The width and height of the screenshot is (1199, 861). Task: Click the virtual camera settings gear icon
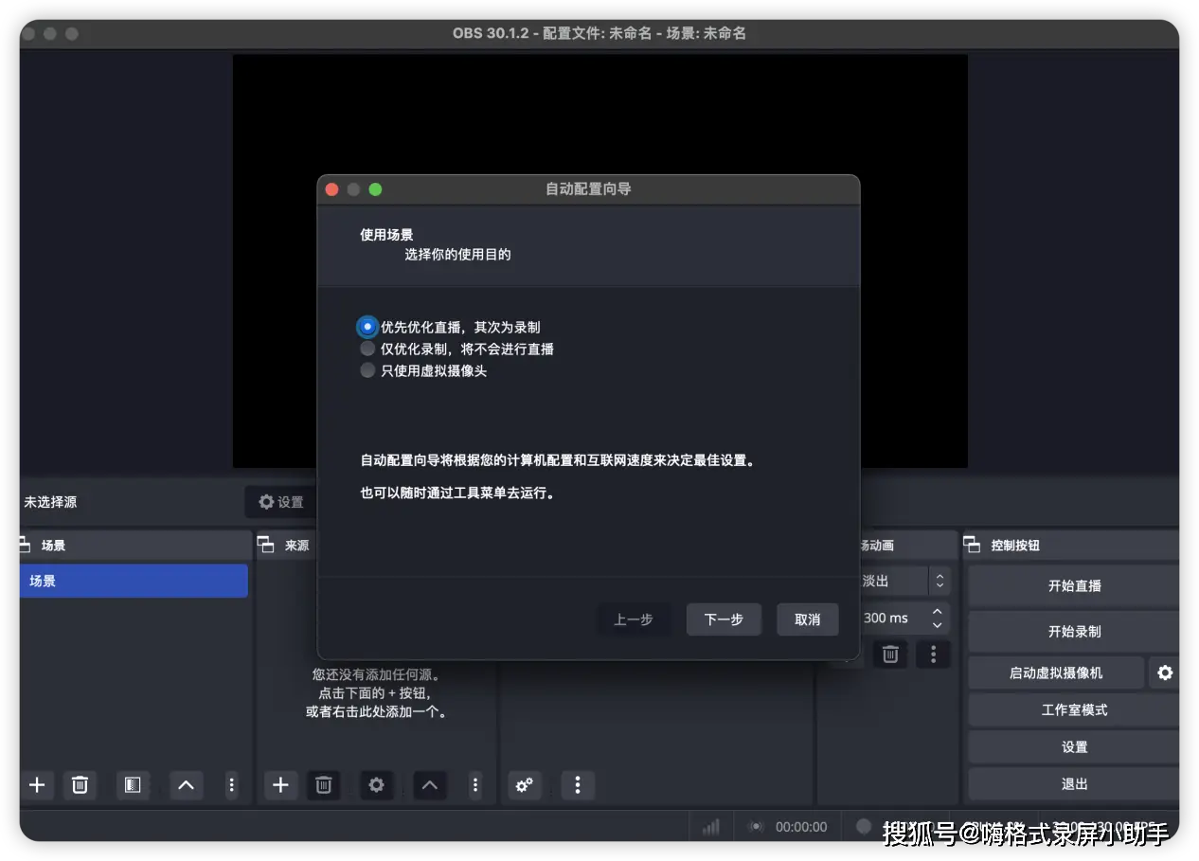(1165, 673)
